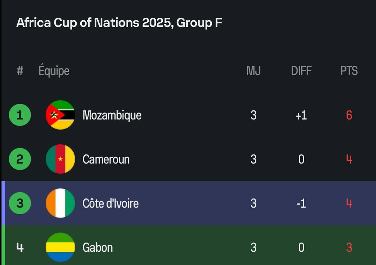Sort by the DIFF column header

301,71
